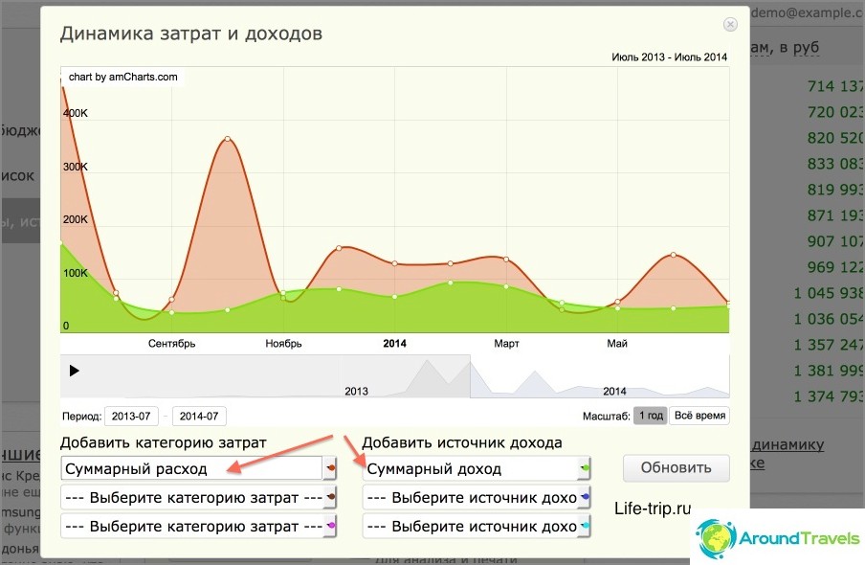
Task: Click selected range in the chart scrollbar
Action: click(600, 376)
